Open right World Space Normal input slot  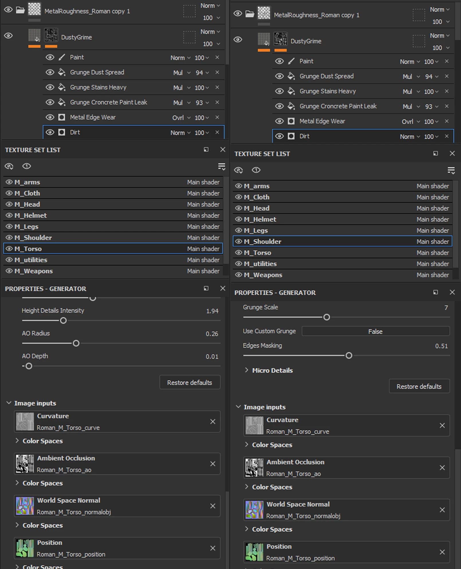347,510
